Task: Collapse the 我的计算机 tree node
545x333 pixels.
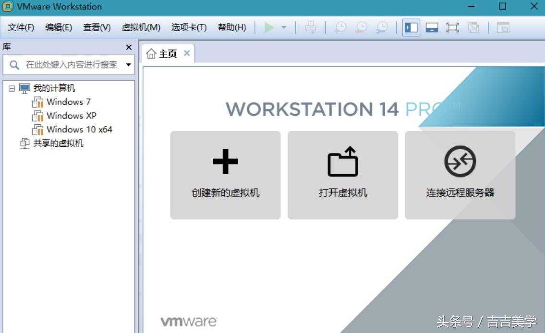Action: click(x=12, y=88)
